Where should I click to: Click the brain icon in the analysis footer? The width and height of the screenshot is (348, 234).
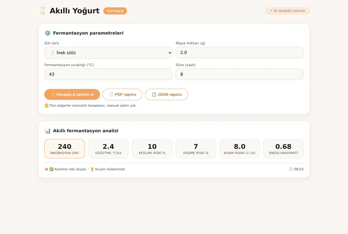46,169
